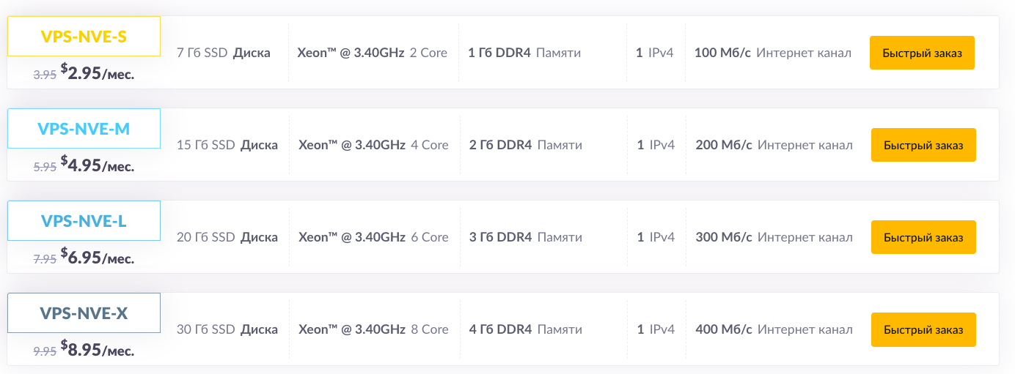Click the $8.95/мес. price text

point(98,349)
